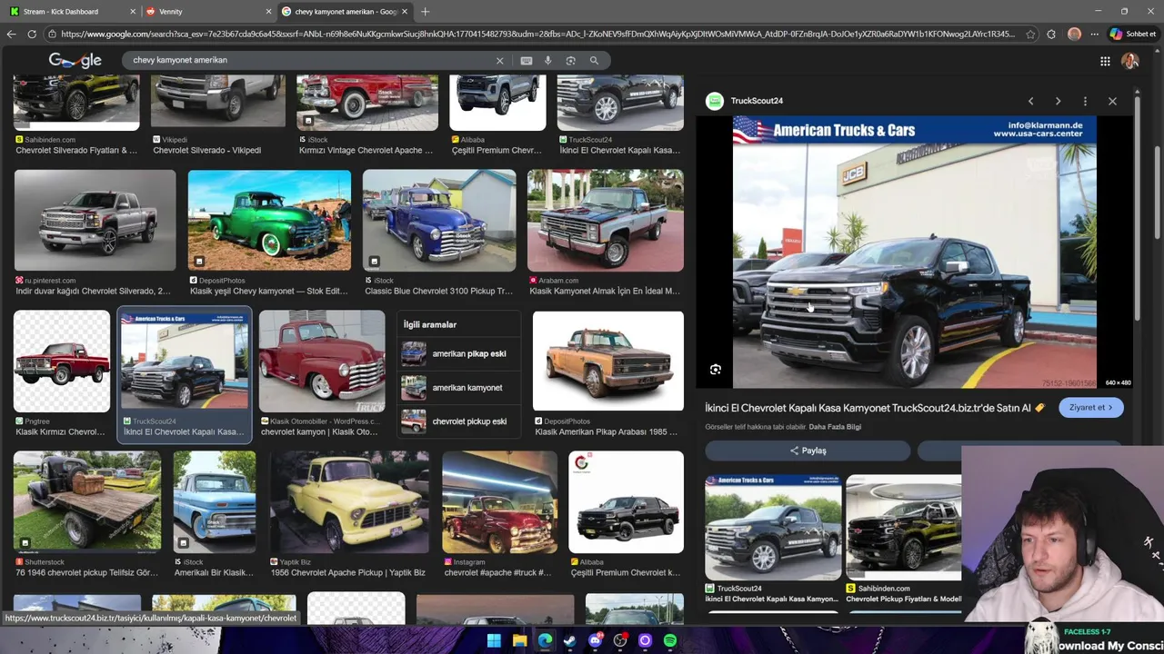Open Google Lens image search icon
1164x654 pixels.
[570, 61]
